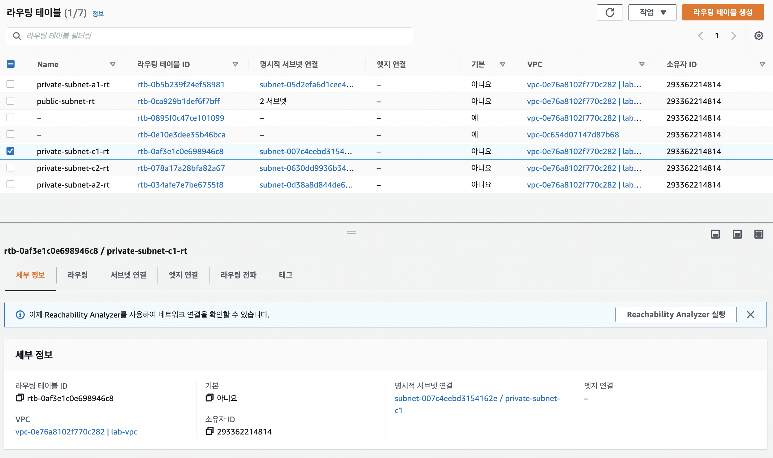Click 라우팅 테이블 생성 button

click(x=723, y=13)
